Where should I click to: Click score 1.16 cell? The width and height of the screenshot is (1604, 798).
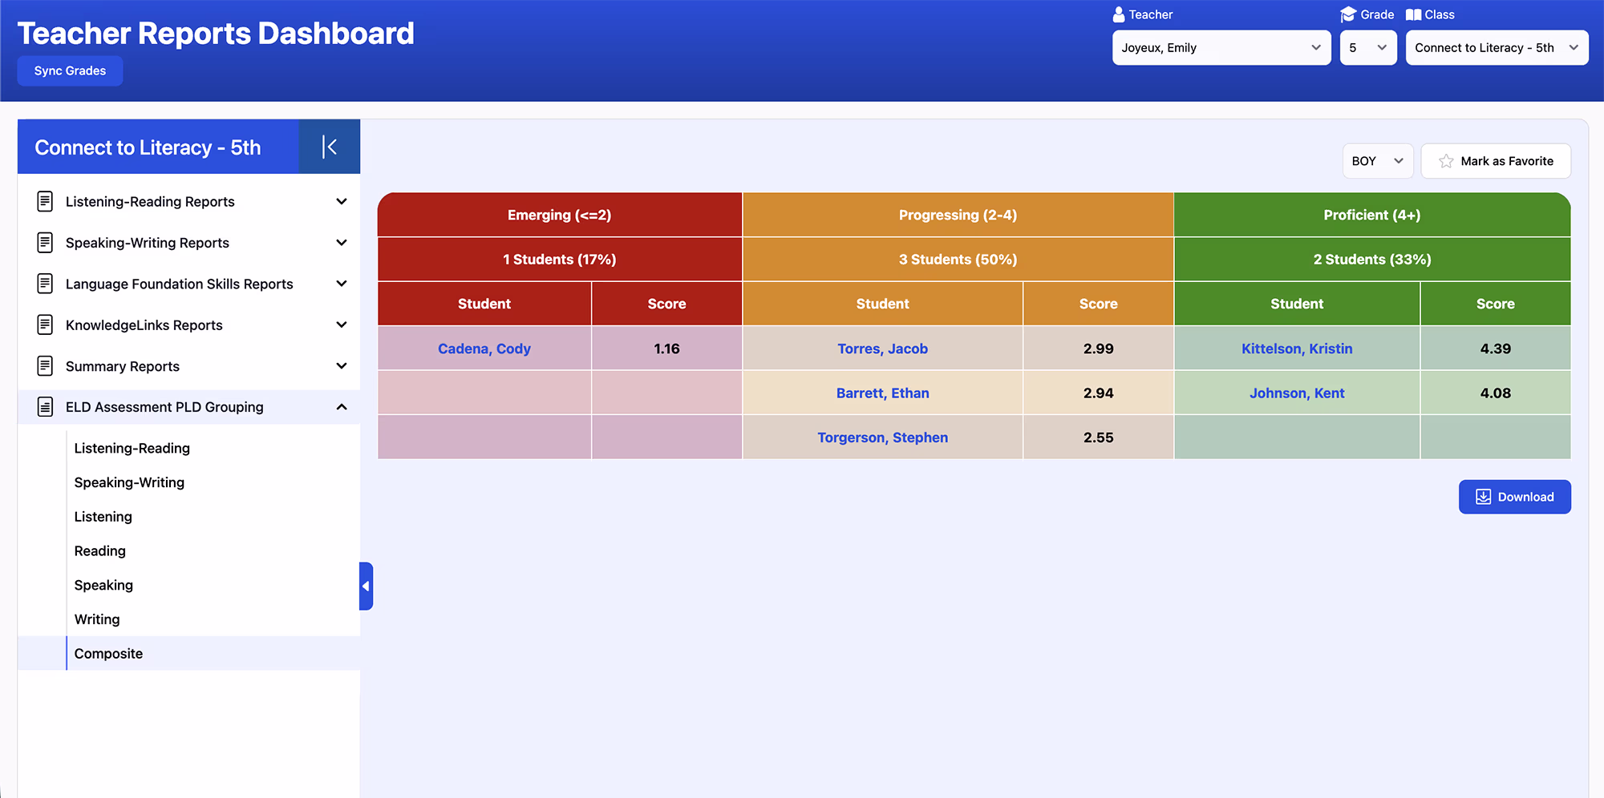(666, 349)
